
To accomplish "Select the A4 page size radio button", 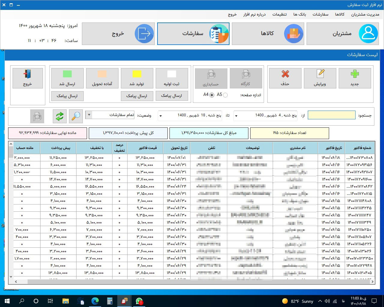I will coord(212,95).
